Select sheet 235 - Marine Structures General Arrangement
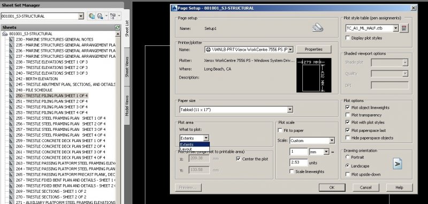Image resolution: width=428 pixels, height=204 pixels. pos(65,45)
